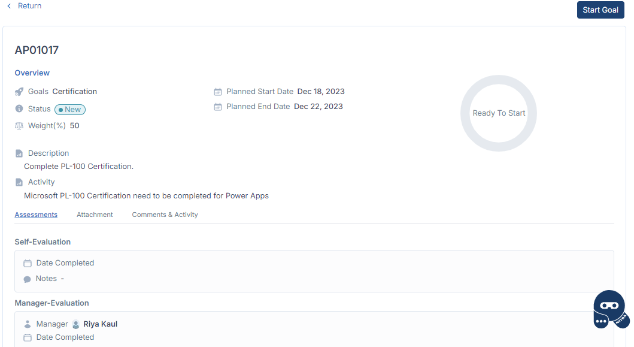The height and width of the screenshot is (347, 634).
Task: Click Riya Kaul's avatar icon
Action: (x=75, y=324)
